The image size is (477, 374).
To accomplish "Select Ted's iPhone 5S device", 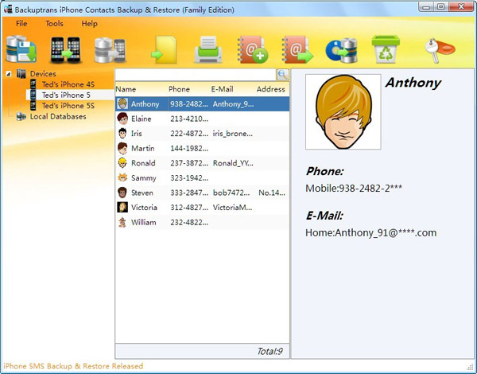I will click(68, 106).
